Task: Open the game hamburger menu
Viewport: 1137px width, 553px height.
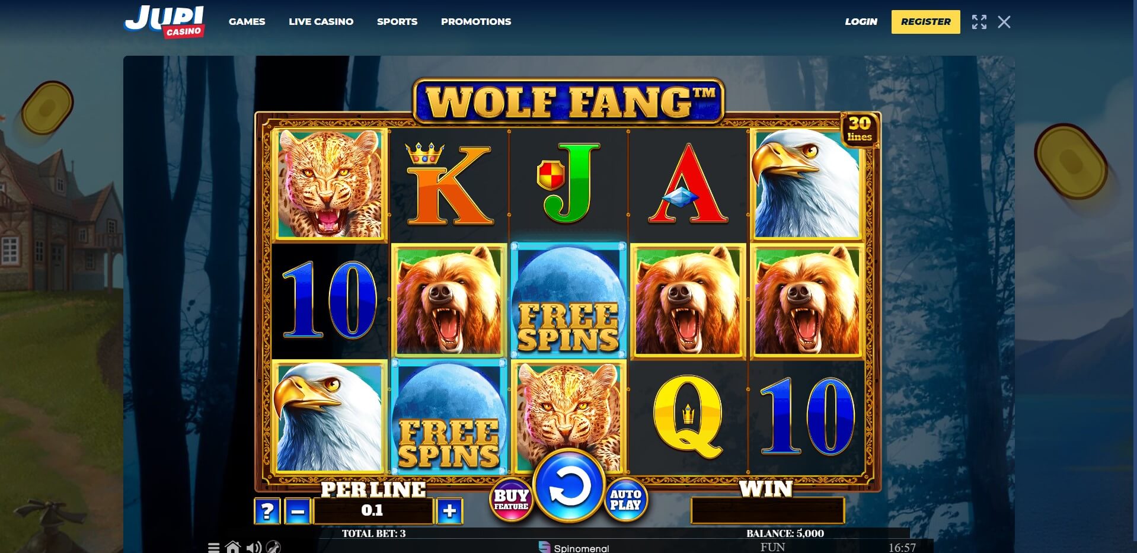Action: (x=214, y=547)
